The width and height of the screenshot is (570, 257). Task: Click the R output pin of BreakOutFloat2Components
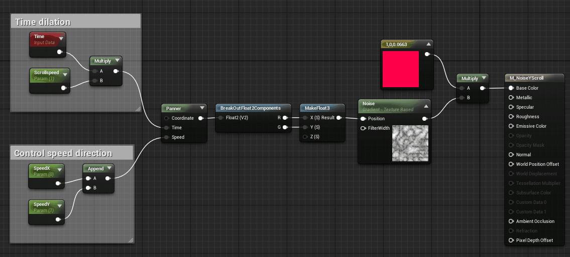(285, 117)
